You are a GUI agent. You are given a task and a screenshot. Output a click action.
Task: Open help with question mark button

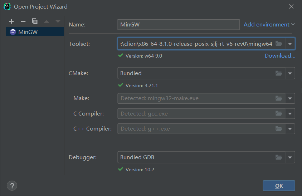point(12,186)
